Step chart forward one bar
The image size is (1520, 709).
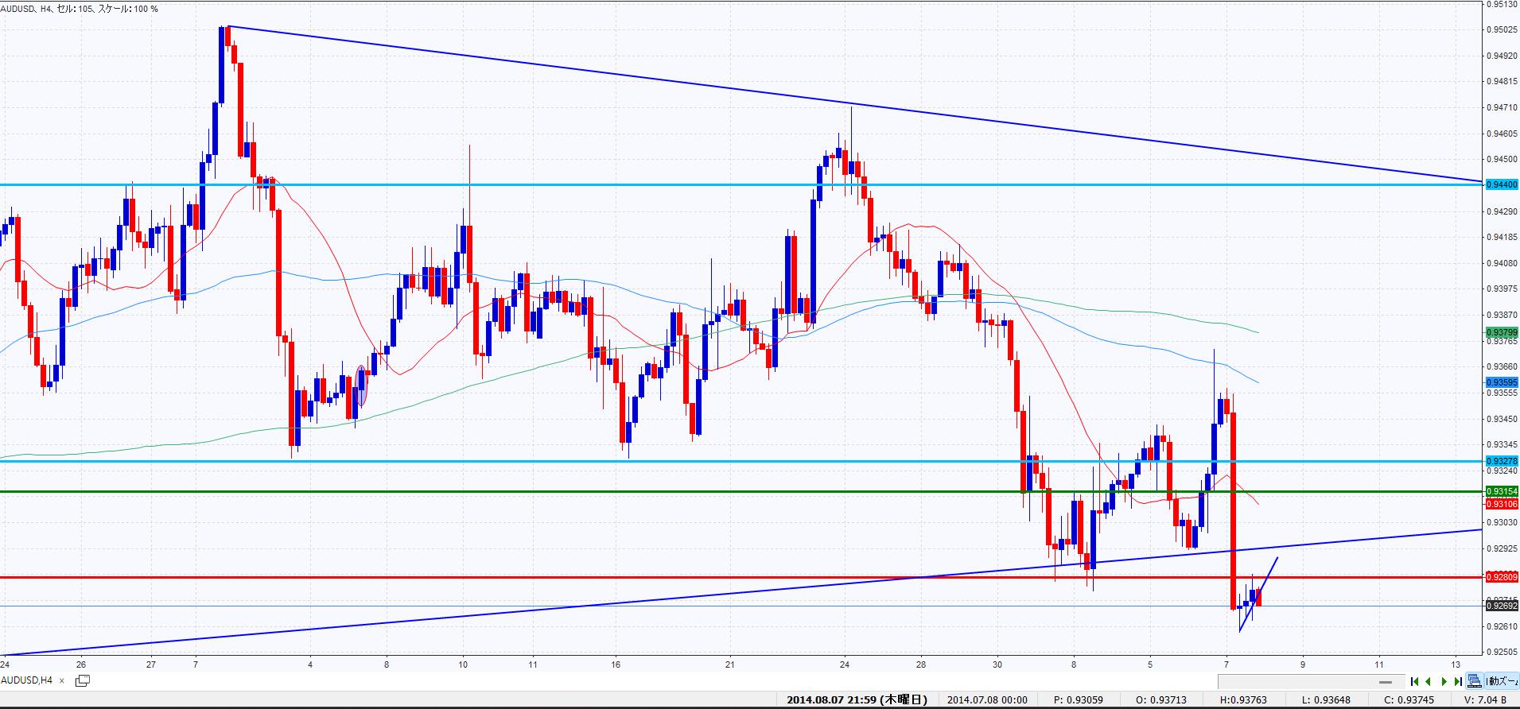point(1444,681)
